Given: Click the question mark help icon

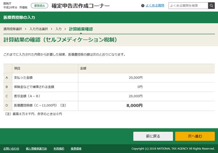Looking at the screenshot, I should coord(143,6).
